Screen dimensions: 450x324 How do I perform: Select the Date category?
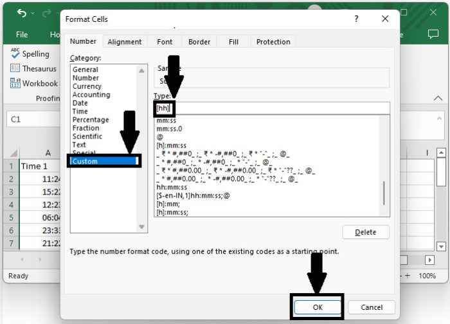[80, 103]
